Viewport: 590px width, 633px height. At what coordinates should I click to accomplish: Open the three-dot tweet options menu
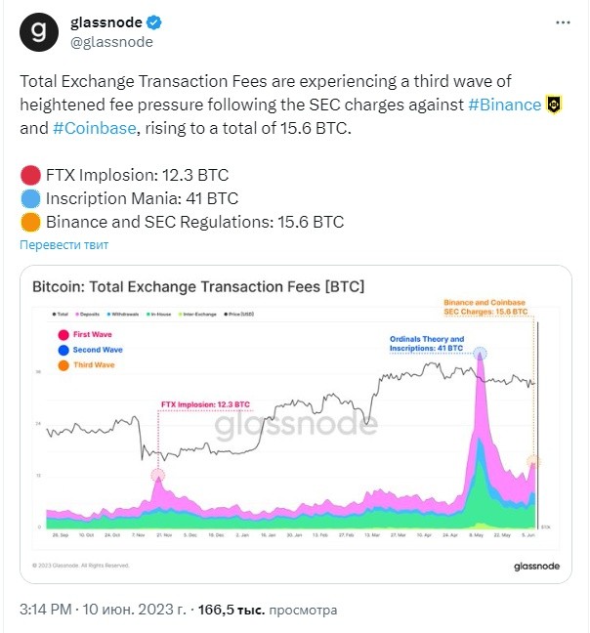tap(563, 22)
